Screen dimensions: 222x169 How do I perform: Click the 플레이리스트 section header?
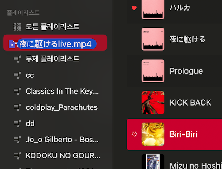[x=23, y=13]
